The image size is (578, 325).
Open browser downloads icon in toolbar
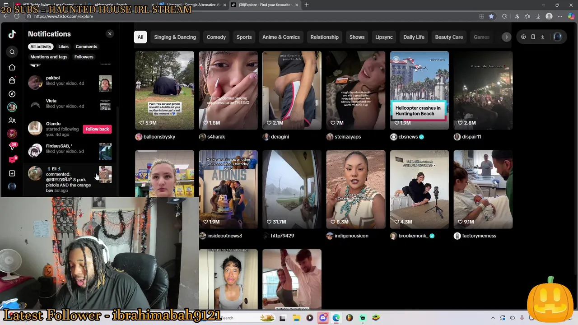(x=538, y=16)
